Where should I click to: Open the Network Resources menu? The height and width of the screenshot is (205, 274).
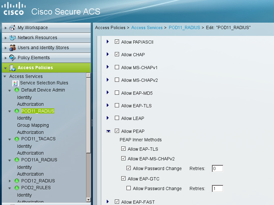[x=46, y=38]
